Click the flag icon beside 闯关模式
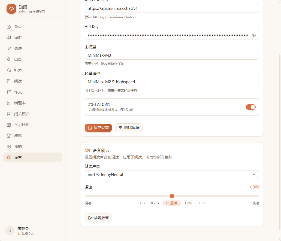 [x=9, y=114]
